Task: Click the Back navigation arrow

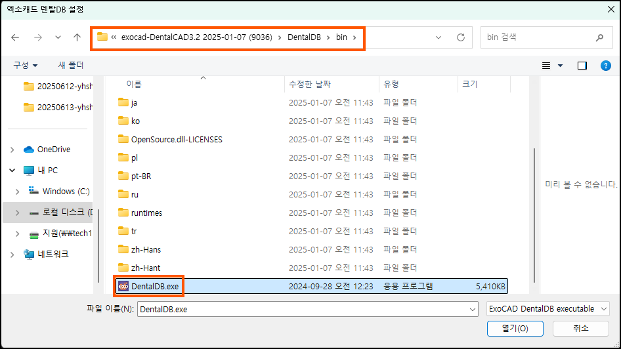Action: click(16, 37)
